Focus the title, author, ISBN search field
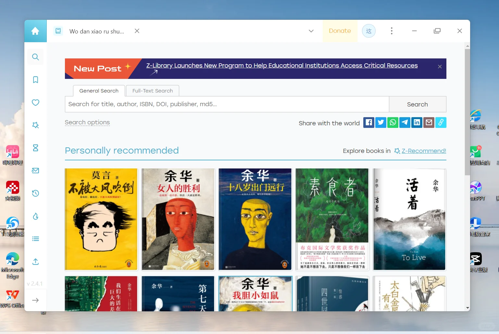The width and height of the screenshot is (499, 334). [x=227, y=104]
